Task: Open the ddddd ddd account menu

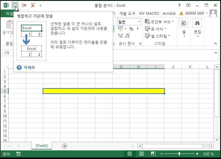Action: click(x=196, y=13)
